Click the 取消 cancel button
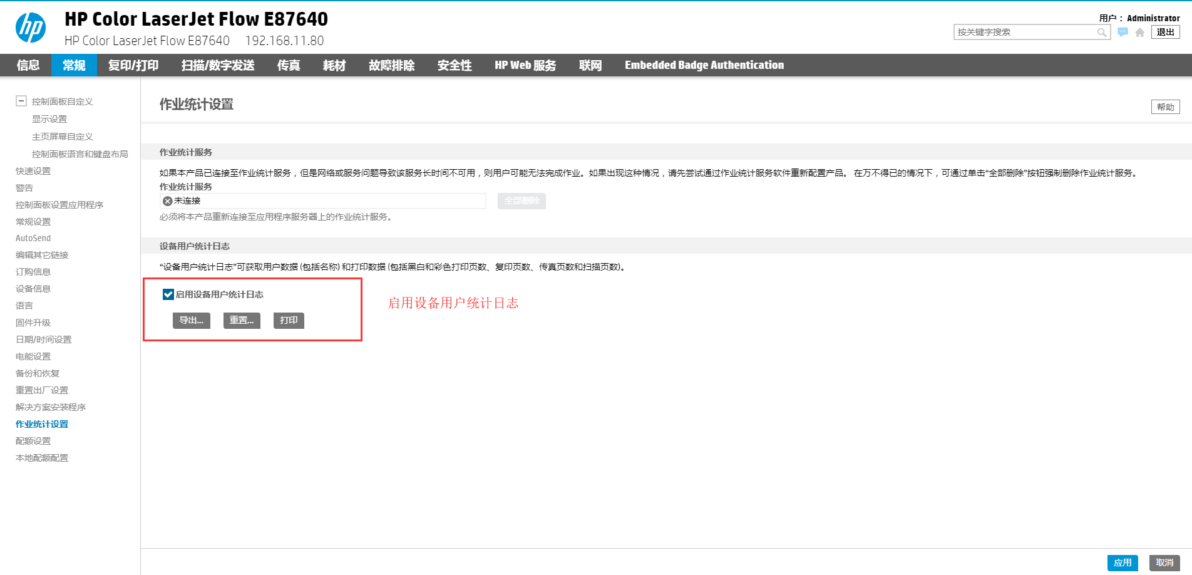The height and width of the screenshot is (575, 1192). point(1164,562)
